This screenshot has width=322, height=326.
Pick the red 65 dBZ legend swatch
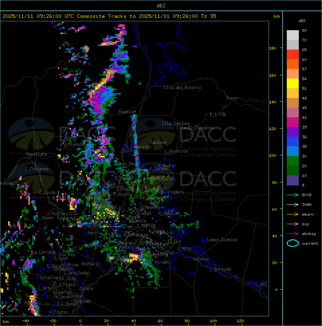pos(293,55)
